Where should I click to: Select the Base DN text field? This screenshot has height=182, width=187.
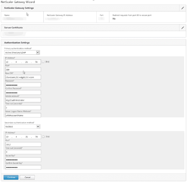point(23,77)
